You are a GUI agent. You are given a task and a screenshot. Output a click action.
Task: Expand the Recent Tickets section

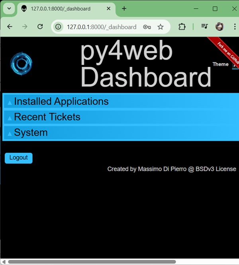(121, 117)
